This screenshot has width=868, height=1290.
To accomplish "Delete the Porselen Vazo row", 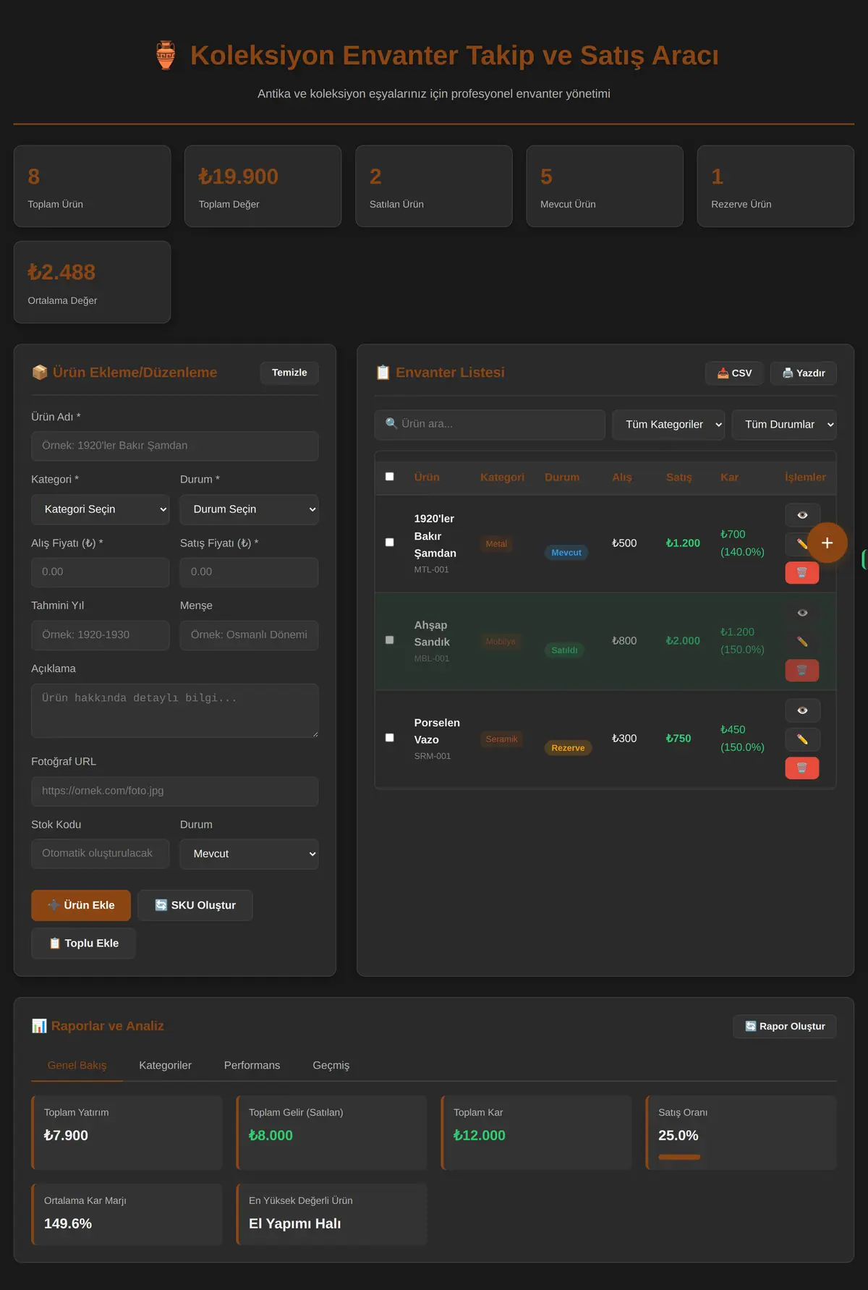I will pyautogui.click(x=802, y=768).
